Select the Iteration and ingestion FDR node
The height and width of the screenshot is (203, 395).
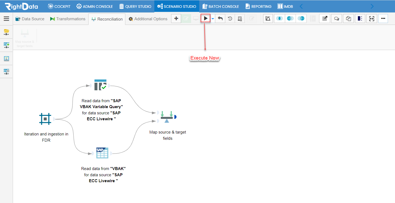click(x=45, y=119)
